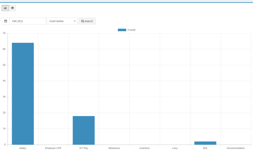Click the Levy axis label
The width and height of the screenshot is (253, 153).
click(x=175, y=148)
